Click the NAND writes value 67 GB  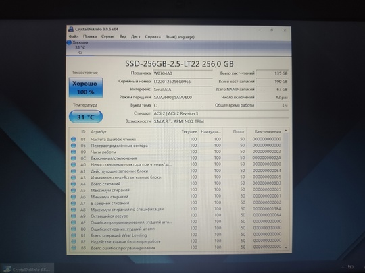(x=272, y=89)
